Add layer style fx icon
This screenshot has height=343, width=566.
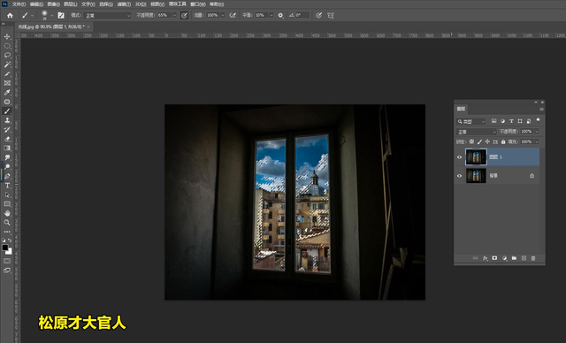(x=486, y=258)
